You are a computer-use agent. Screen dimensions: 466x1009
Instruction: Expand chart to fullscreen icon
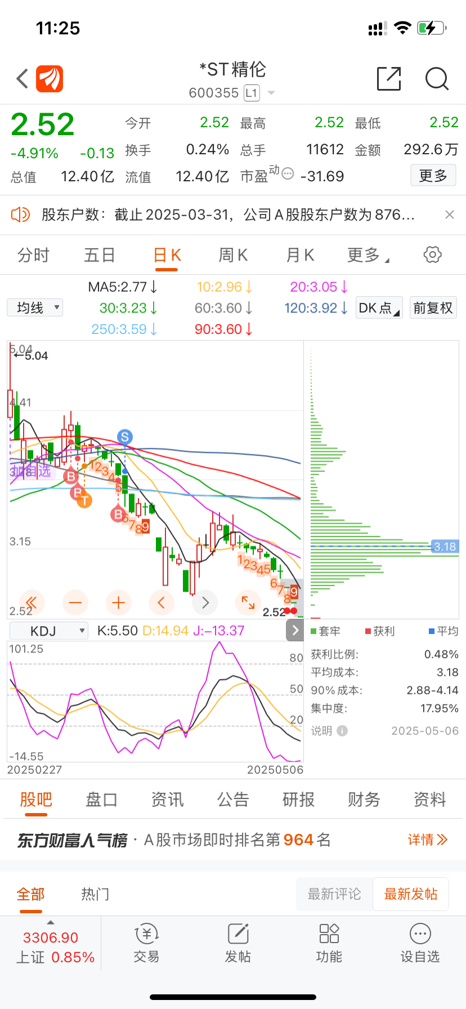click(x=248, y=603)
